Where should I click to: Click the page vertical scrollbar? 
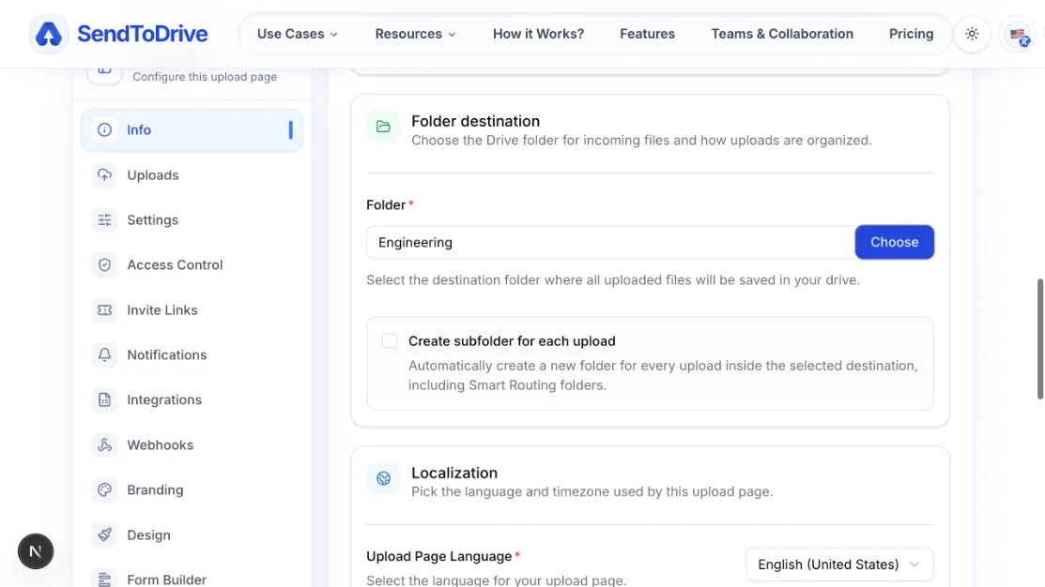tap(1039, 339)
